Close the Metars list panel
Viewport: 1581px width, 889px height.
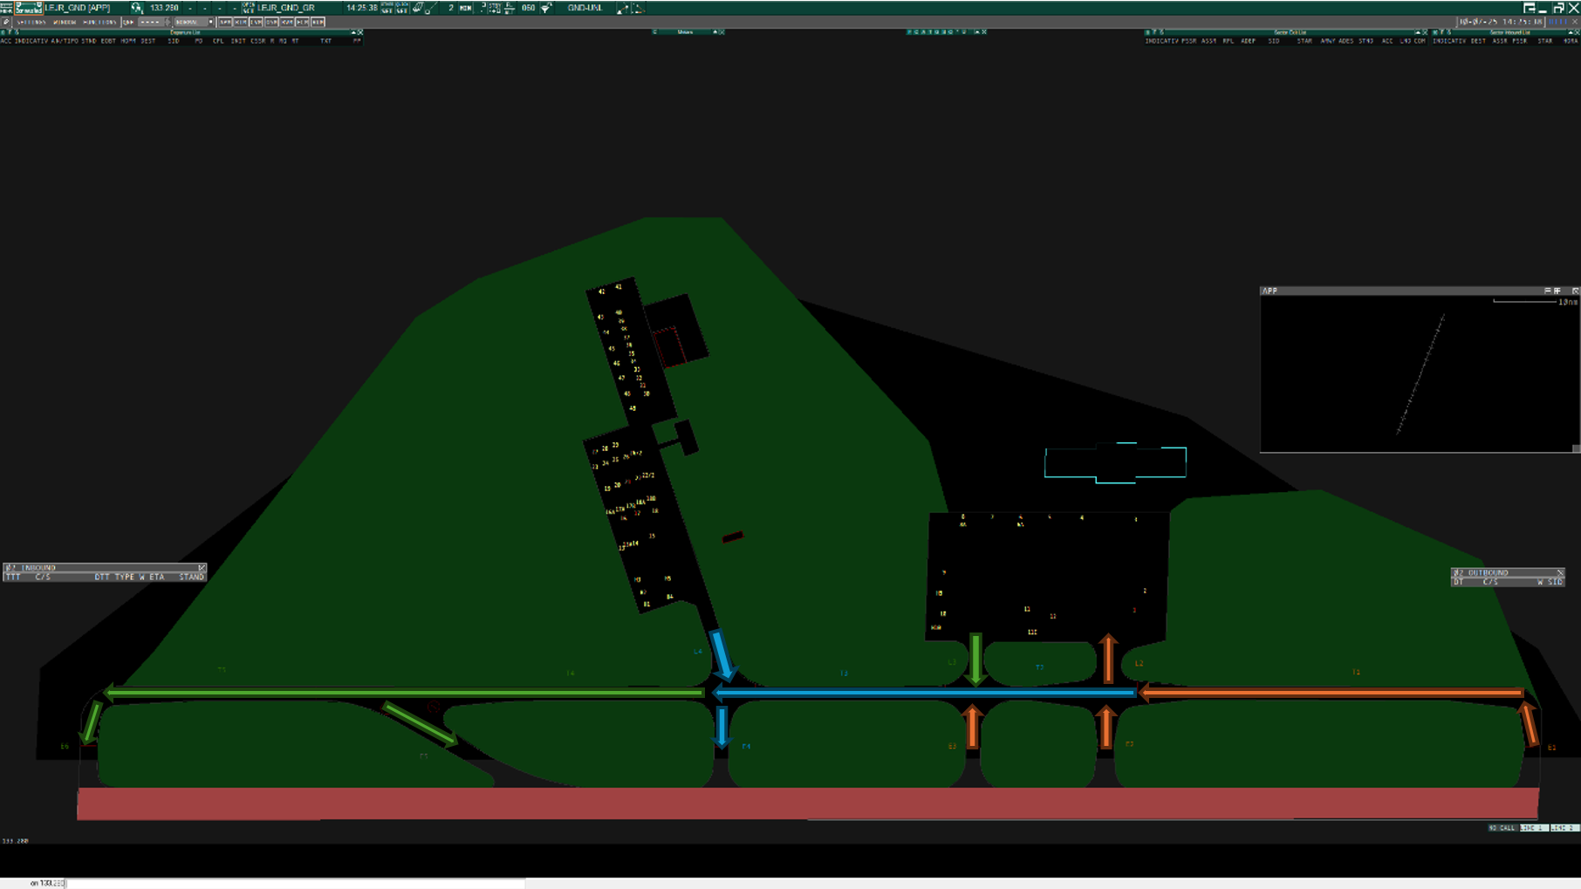722,32
